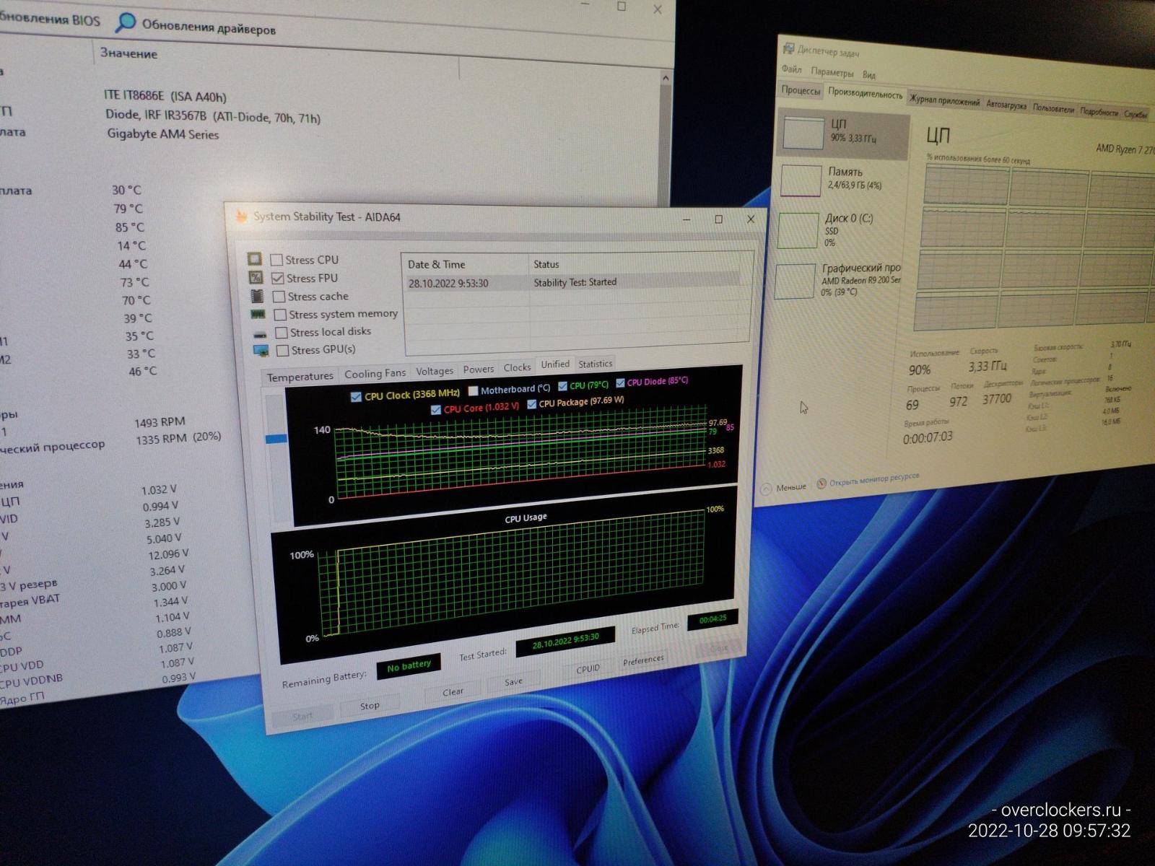Image resolution: width=1155 pixels, height=866 pixels.
Task: Enable Stress local disks checkbox
Action: click(282, 333)
